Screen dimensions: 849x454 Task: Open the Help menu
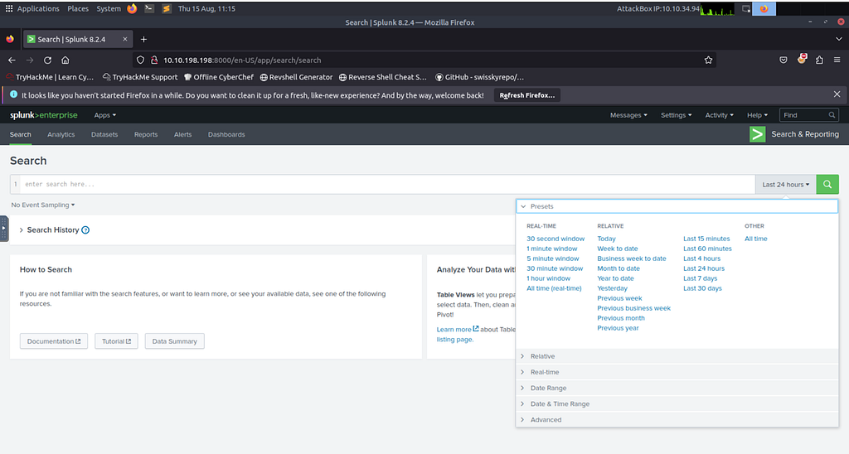pyautogui.click(x=757, y=115)
